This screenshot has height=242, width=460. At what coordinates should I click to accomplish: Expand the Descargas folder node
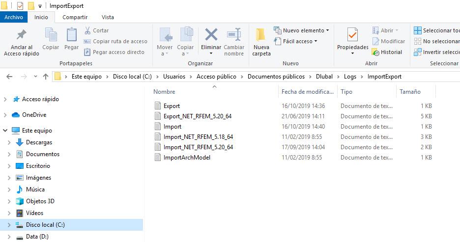(9, 142)
